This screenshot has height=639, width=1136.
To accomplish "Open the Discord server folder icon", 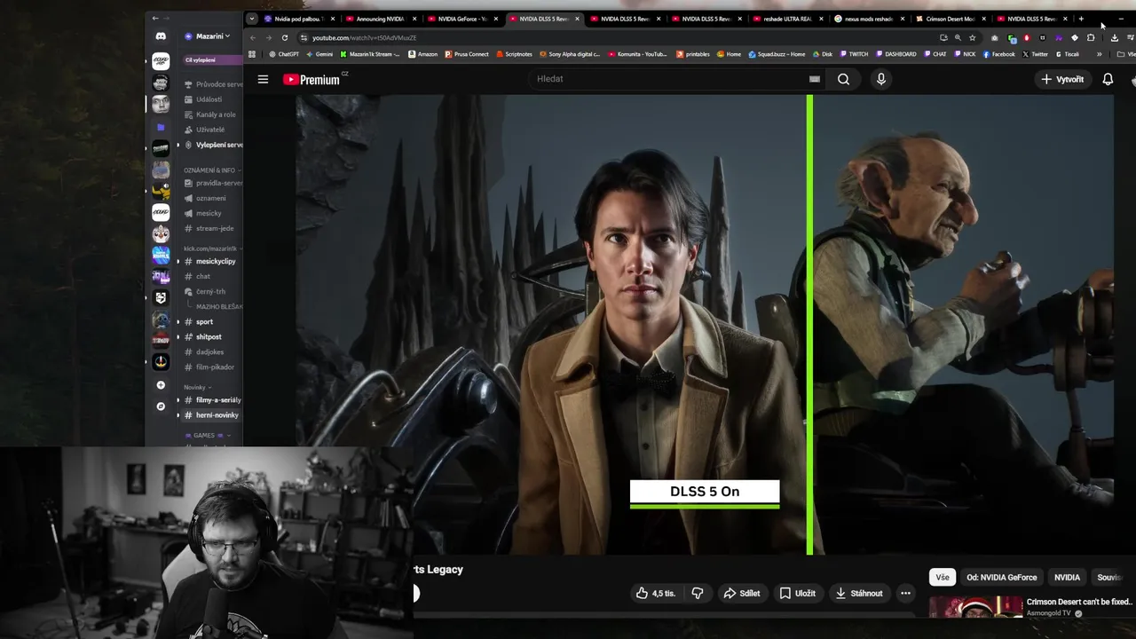I will click(x=161, y=127).
